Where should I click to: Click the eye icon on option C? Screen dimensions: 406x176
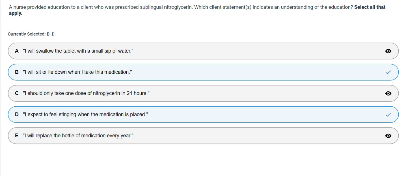pos(388,93)
